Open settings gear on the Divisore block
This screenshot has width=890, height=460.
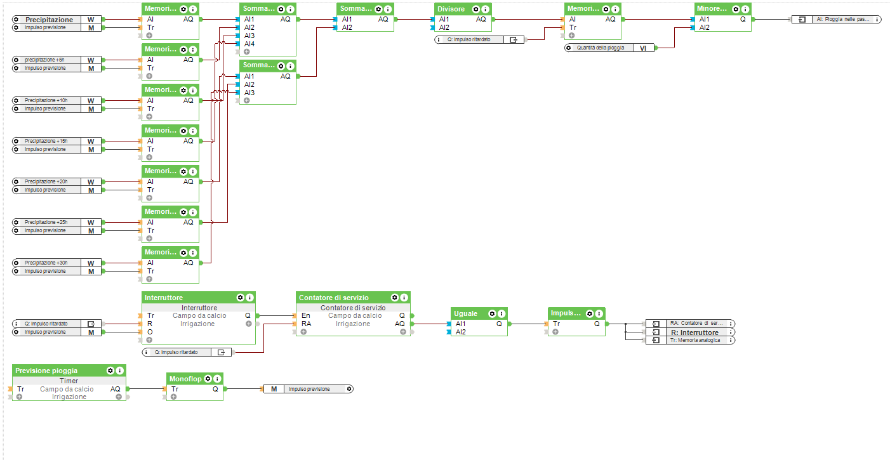475,9
